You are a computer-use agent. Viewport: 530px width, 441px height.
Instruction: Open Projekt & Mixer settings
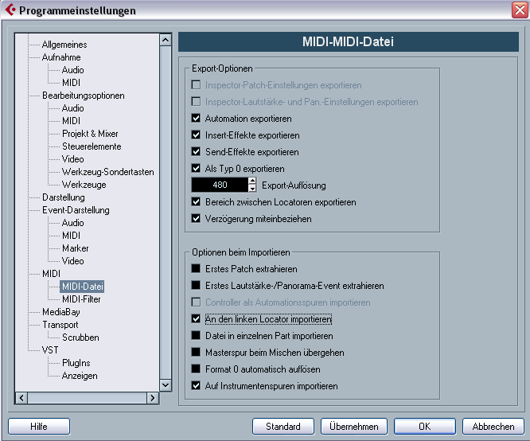[x=90, y=134]
